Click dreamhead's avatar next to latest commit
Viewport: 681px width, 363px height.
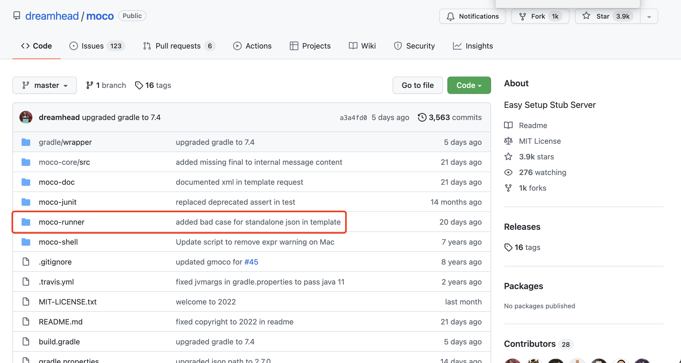tap(26, 117)
